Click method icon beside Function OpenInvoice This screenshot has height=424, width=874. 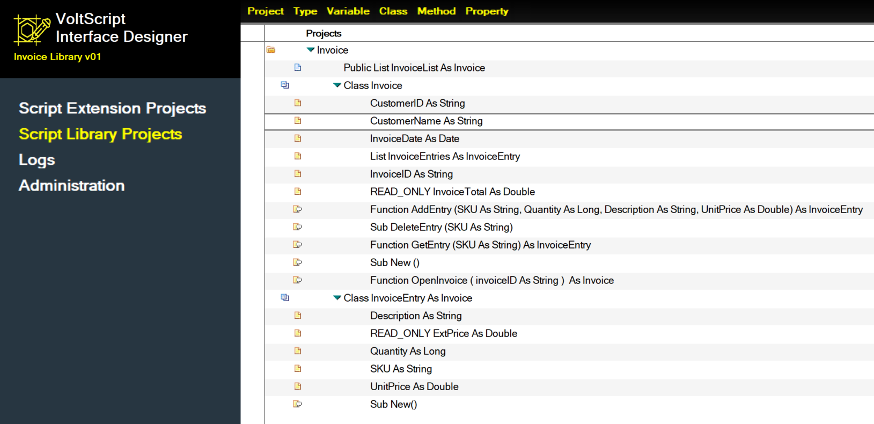coord(297,280)
